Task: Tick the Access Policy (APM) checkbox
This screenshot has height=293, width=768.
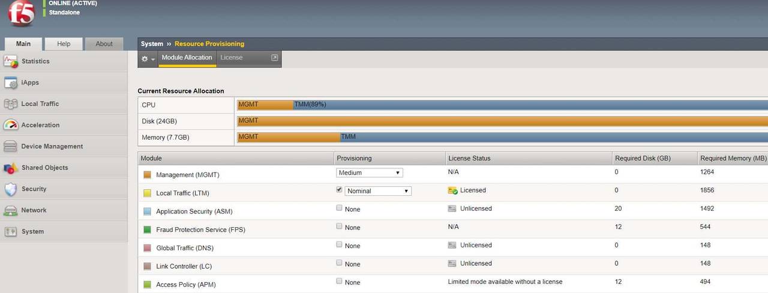Action: pyautogui.click(x=340, y=281)
